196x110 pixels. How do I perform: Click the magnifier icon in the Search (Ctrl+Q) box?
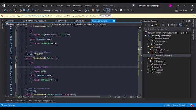[133, 5]
